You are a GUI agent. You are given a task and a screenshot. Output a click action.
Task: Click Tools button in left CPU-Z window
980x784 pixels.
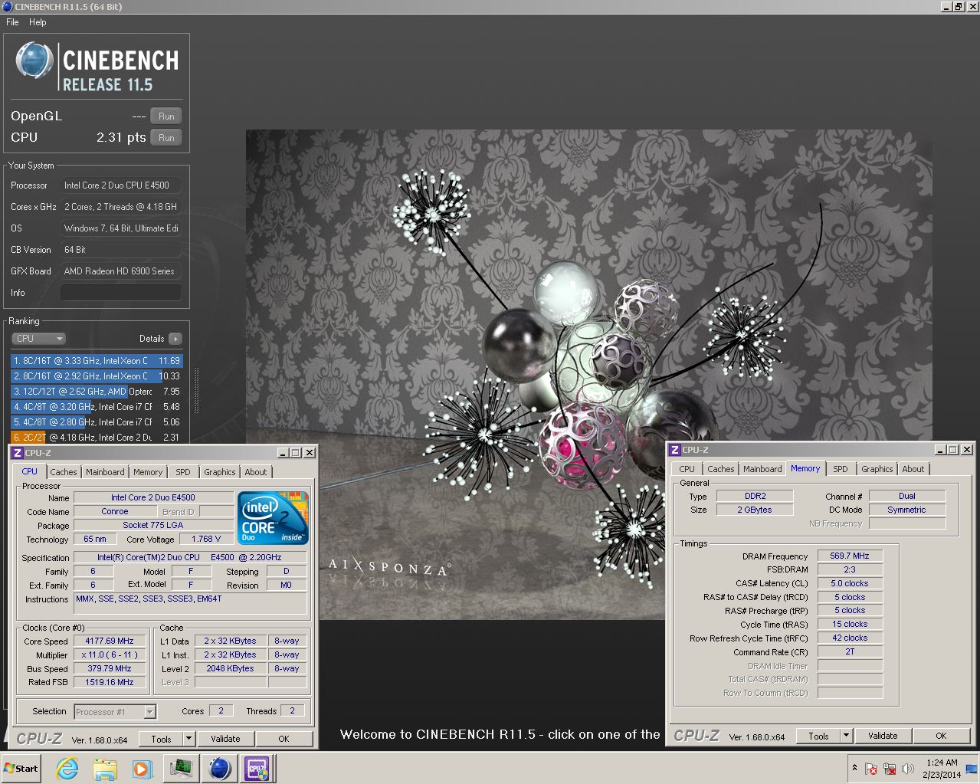[x=161, y=739]
